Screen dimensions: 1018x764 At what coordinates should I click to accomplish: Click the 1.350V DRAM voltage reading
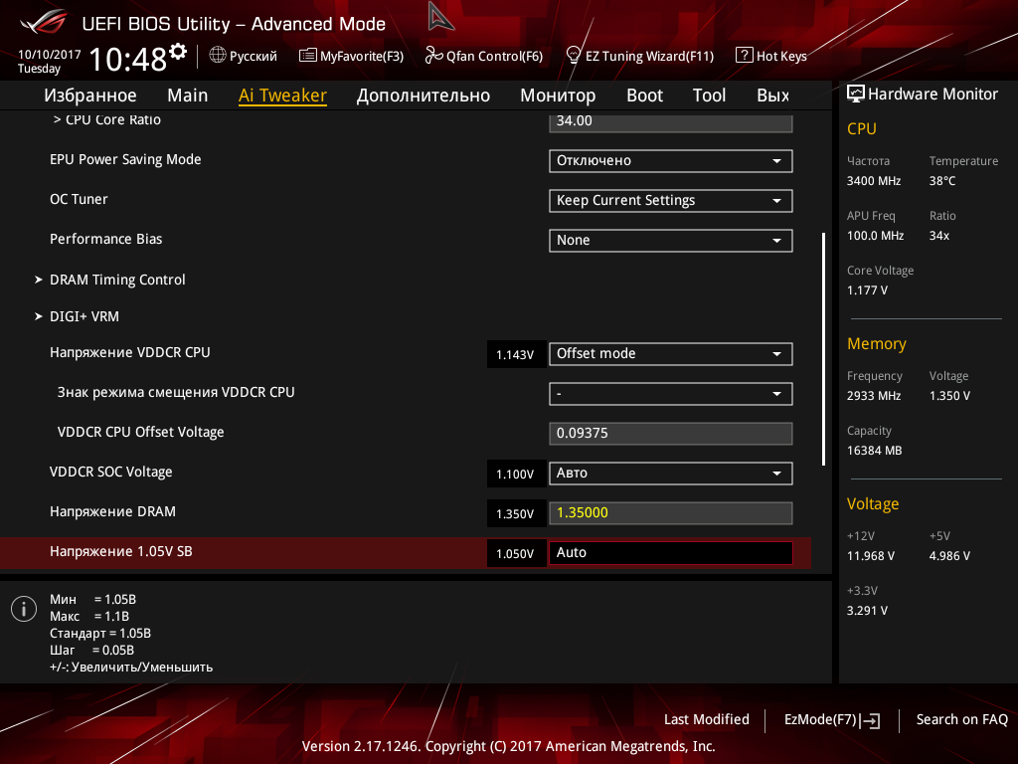pos(515,514)
